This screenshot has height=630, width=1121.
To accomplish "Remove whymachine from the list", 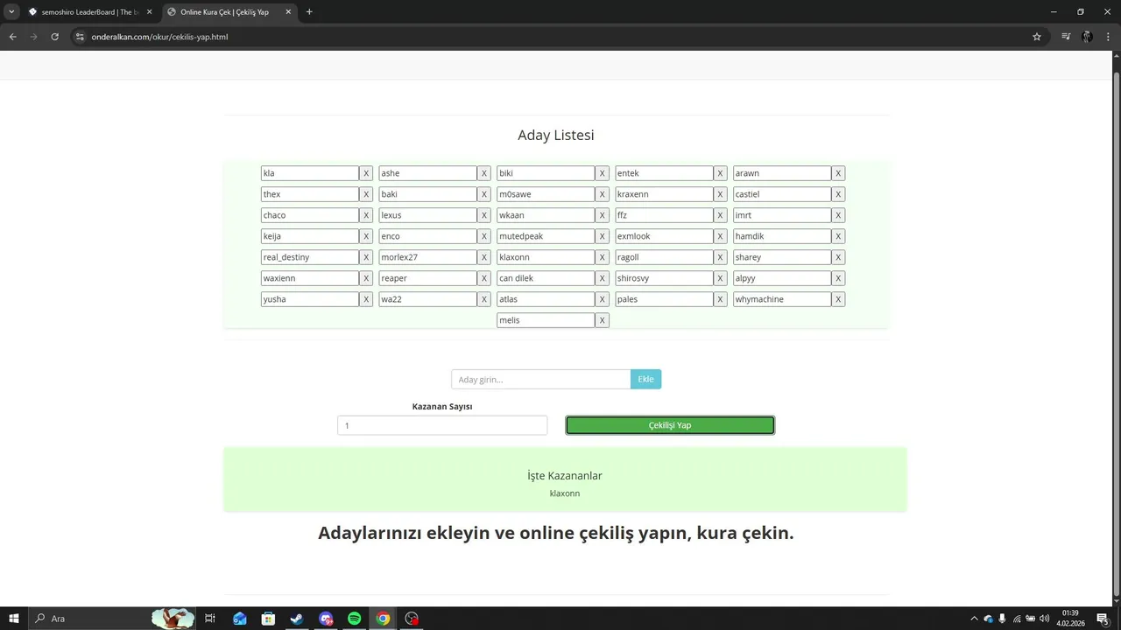I will pos(838,299).
